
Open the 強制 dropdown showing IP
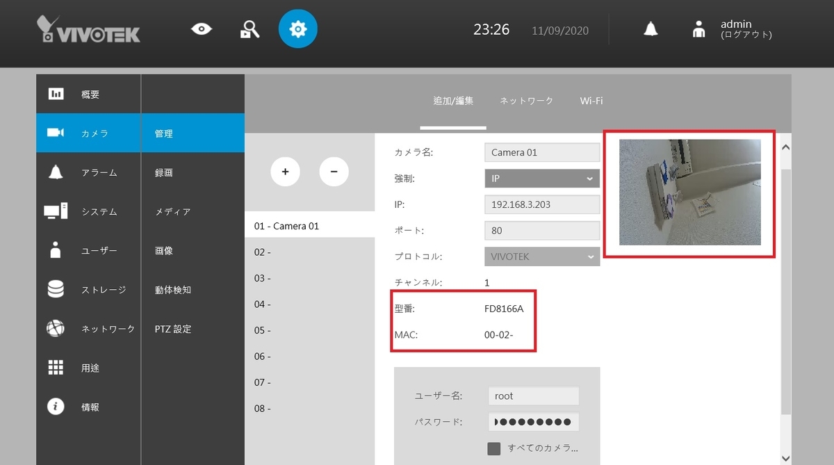(x=541, y=178)
